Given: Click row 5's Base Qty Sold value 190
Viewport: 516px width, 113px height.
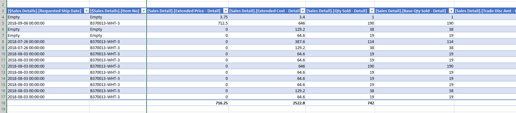Looking at the screenshot, I should click(414, 23).
